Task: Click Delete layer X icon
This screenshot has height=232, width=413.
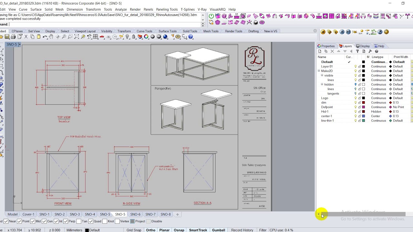Action: (332, 51)
